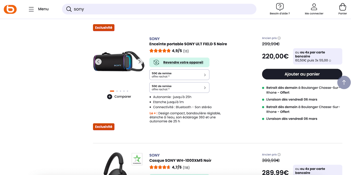351x175 pixels.
Task: Expand the second 50€ de remise offer
Action: [179, 87]
